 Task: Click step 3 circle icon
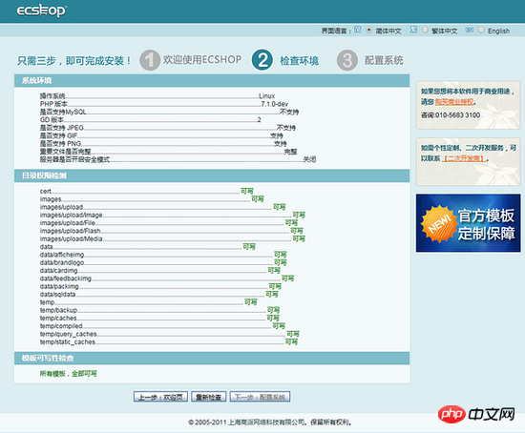347,60
